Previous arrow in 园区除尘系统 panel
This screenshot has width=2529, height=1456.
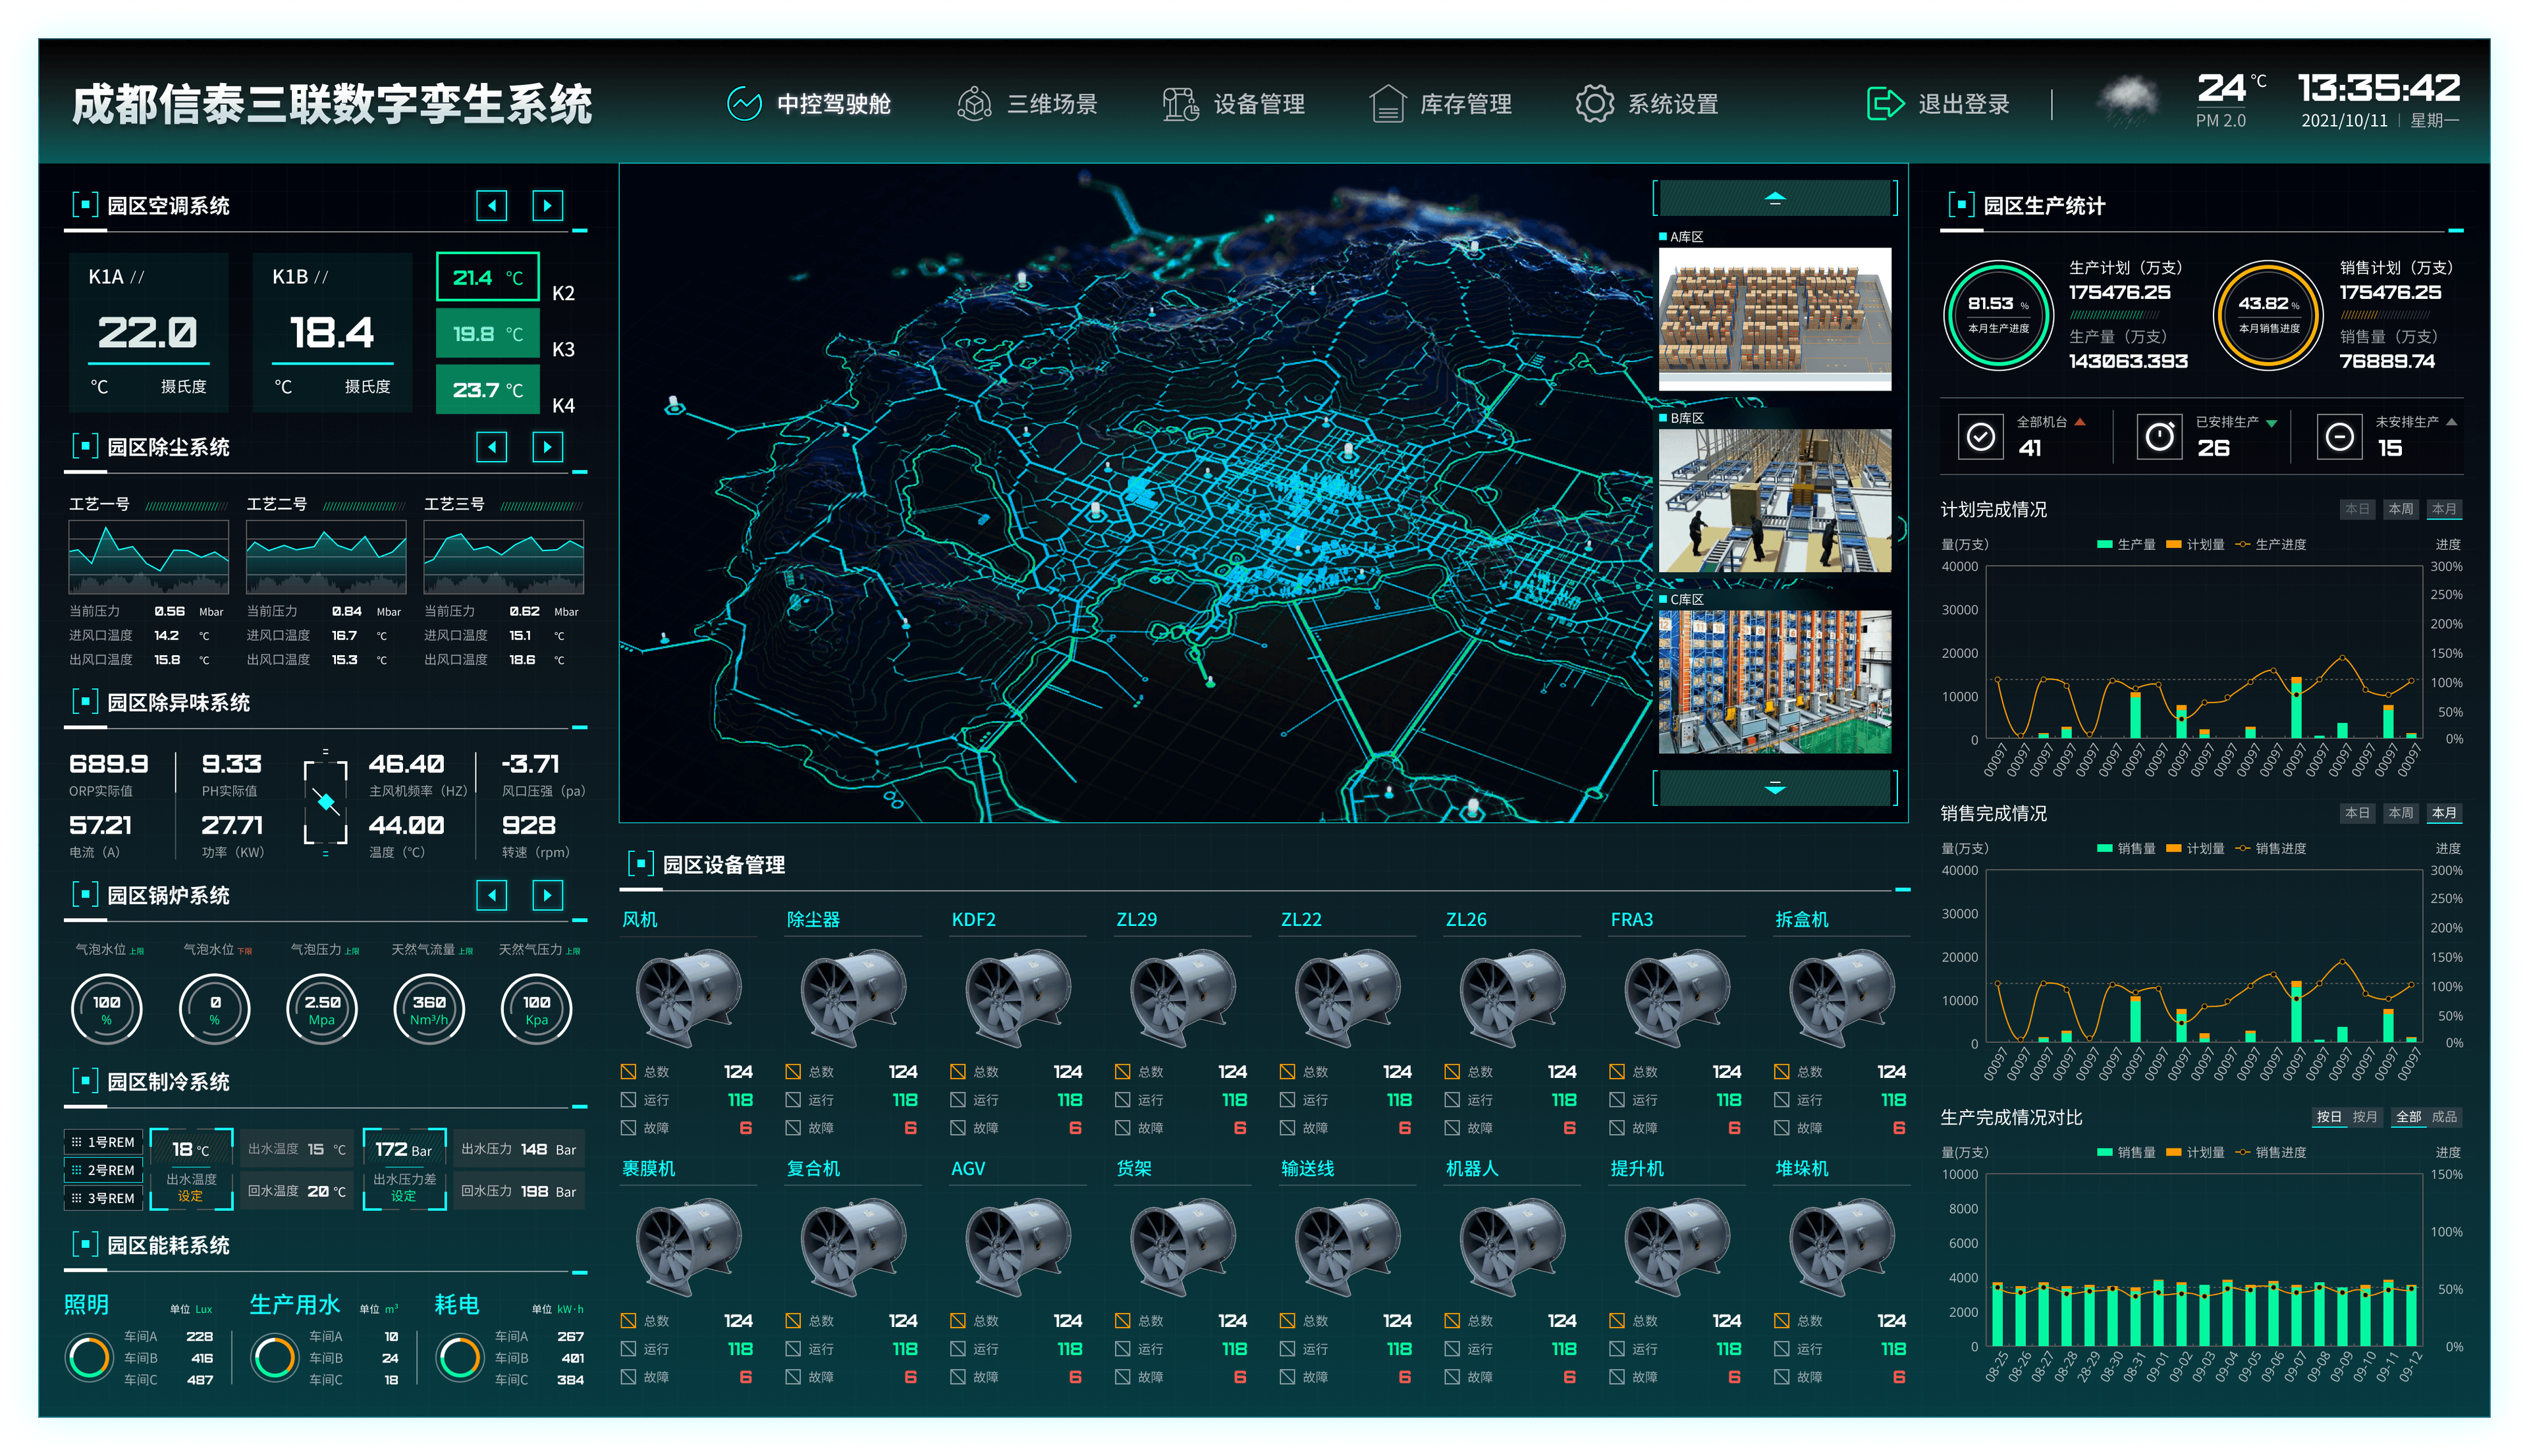pos(491,447)
